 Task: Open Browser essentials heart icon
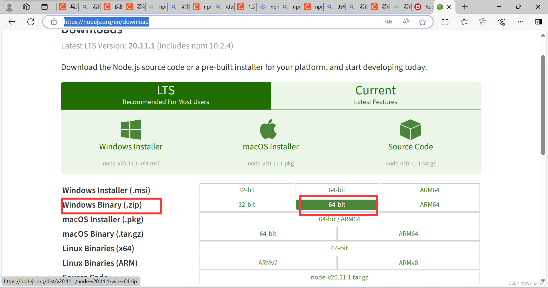click(x=502, y=22)
